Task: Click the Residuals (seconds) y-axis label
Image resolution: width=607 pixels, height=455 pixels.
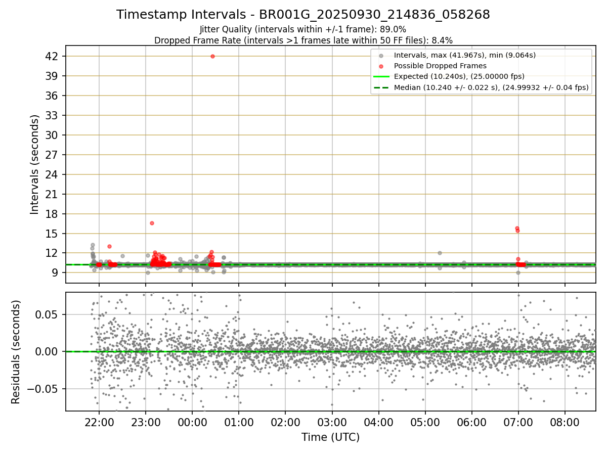Action: (16, 352)
